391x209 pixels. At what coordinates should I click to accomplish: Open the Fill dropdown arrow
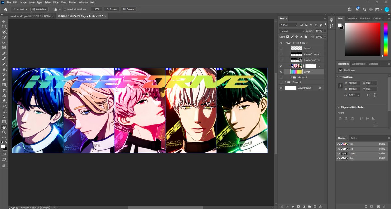pyautogui.click(x=324, y=37)
